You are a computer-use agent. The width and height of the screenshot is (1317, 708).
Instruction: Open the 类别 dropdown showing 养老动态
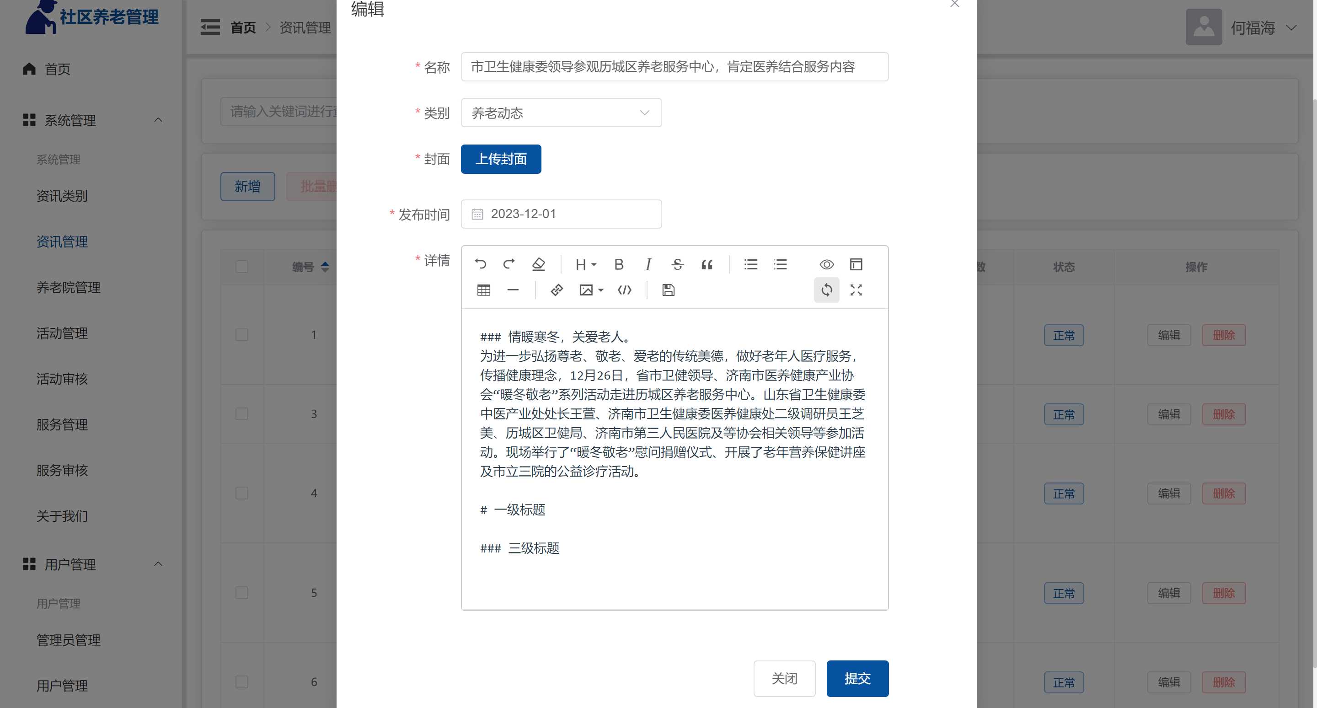point(561,113)
